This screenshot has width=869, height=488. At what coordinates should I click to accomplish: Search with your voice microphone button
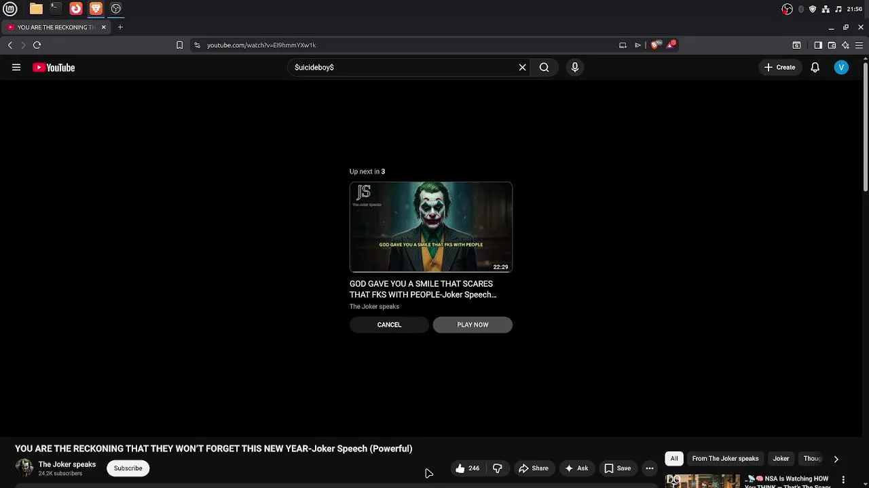(575, 67)
